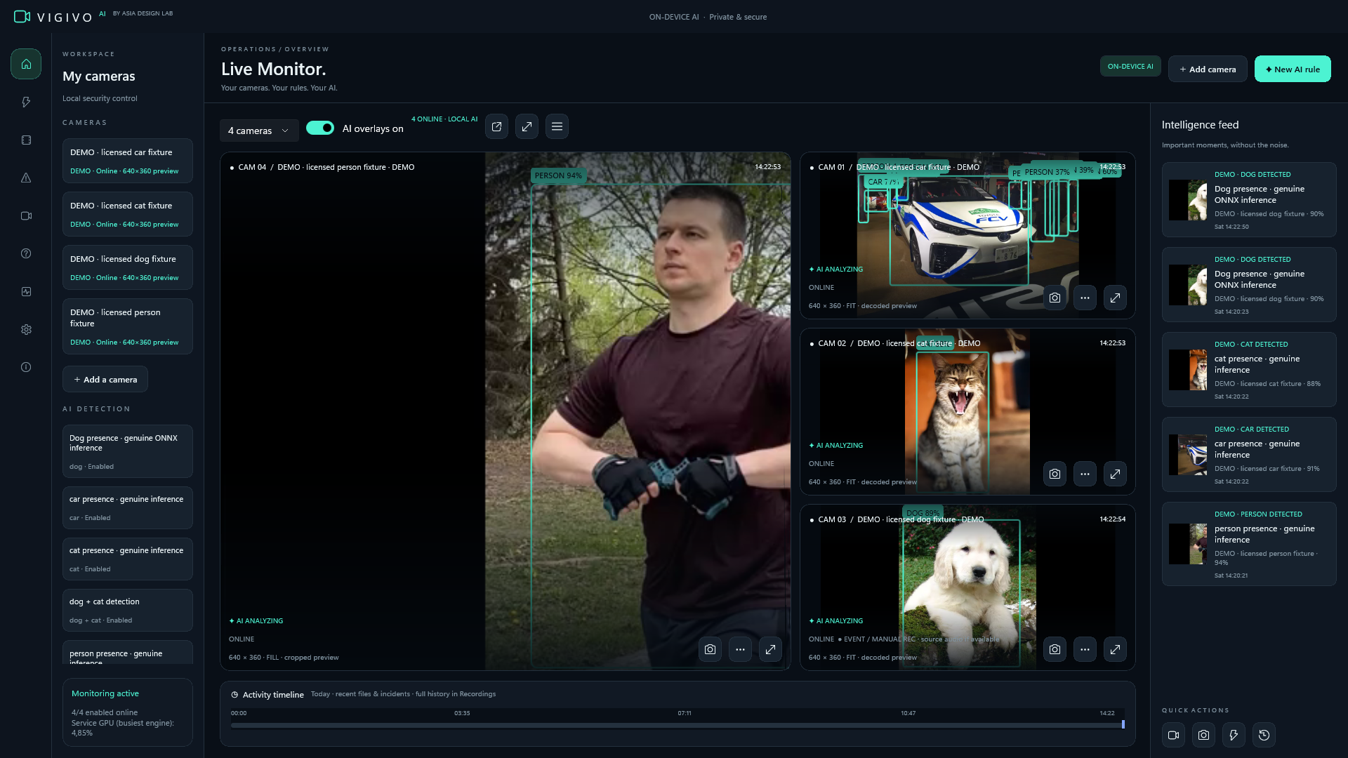The image size is (1348, 758).
Task: Click the quick action AI rule bolt icon
Action: point(1234,735)
